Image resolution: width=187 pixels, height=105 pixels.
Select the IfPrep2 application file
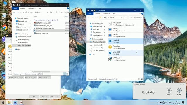[x=125, y=35]
